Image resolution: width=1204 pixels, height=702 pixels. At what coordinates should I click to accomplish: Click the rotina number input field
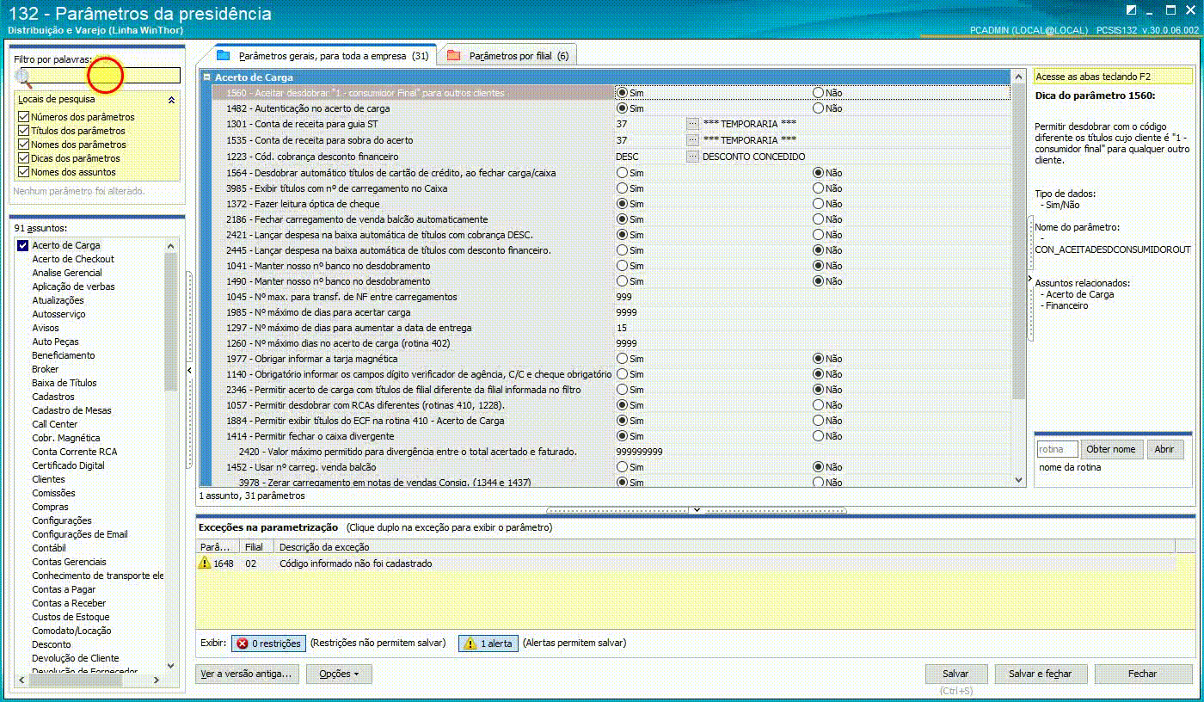point(1057,449)
